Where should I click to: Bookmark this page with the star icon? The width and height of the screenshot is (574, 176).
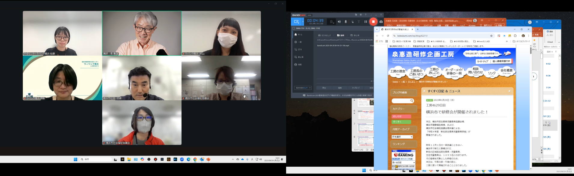[491, 36]
